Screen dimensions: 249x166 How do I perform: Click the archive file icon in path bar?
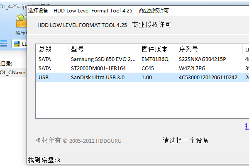(x=17, y=44)
